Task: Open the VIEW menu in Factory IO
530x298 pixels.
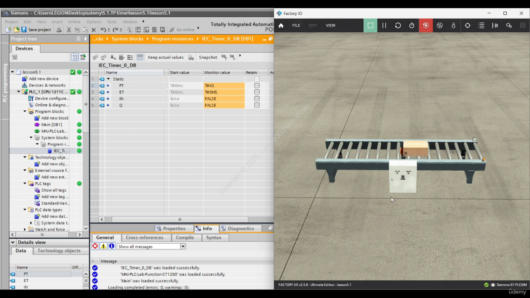Action: click(330, 26)
